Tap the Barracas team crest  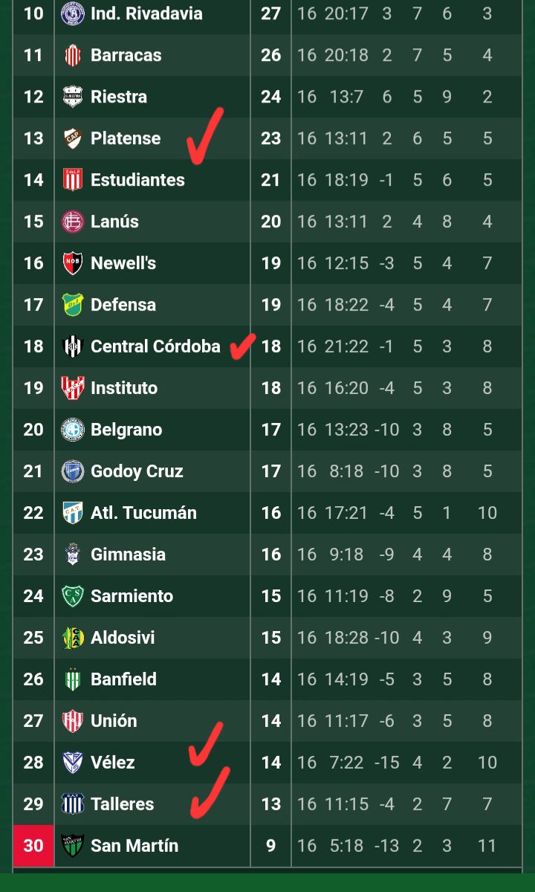73,55
